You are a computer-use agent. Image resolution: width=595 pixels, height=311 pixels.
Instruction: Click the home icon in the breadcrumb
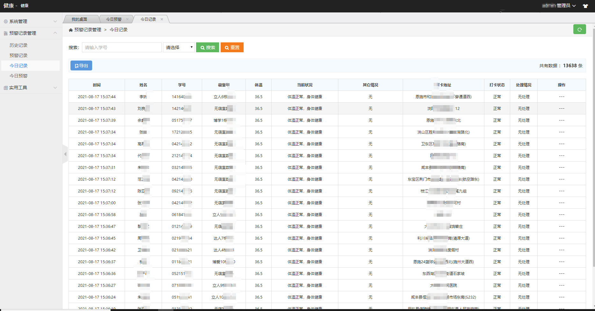coord(71,30)
